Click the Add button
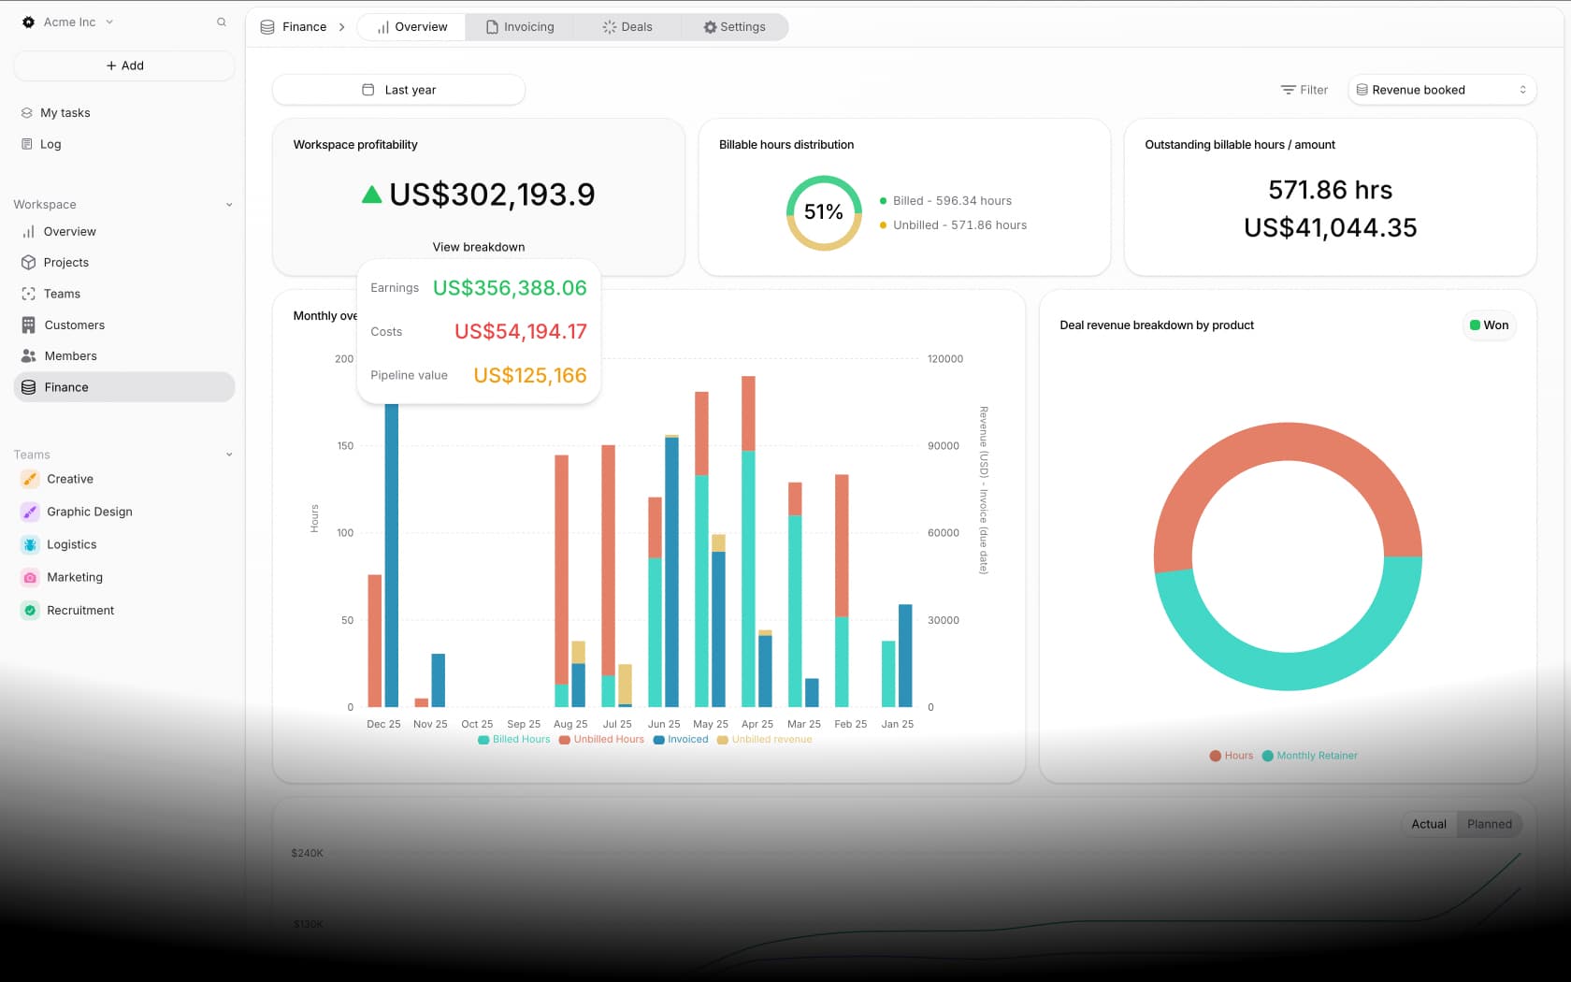This screenshot has height=982, width=1571. click(124, 65)
